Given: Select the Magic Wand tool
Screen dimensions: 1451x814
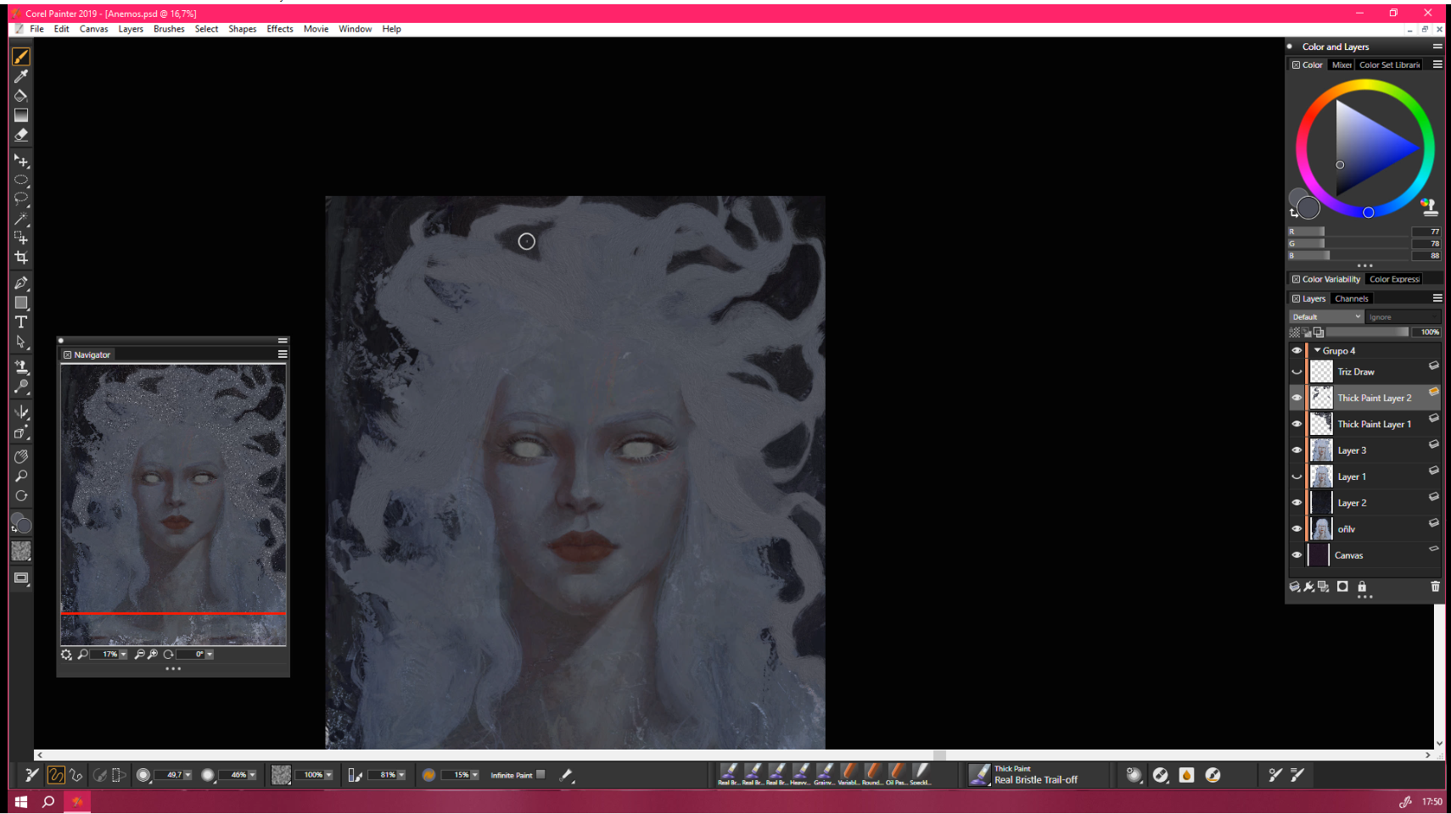Looking at the screenshot, I should (x=21, y=219).
